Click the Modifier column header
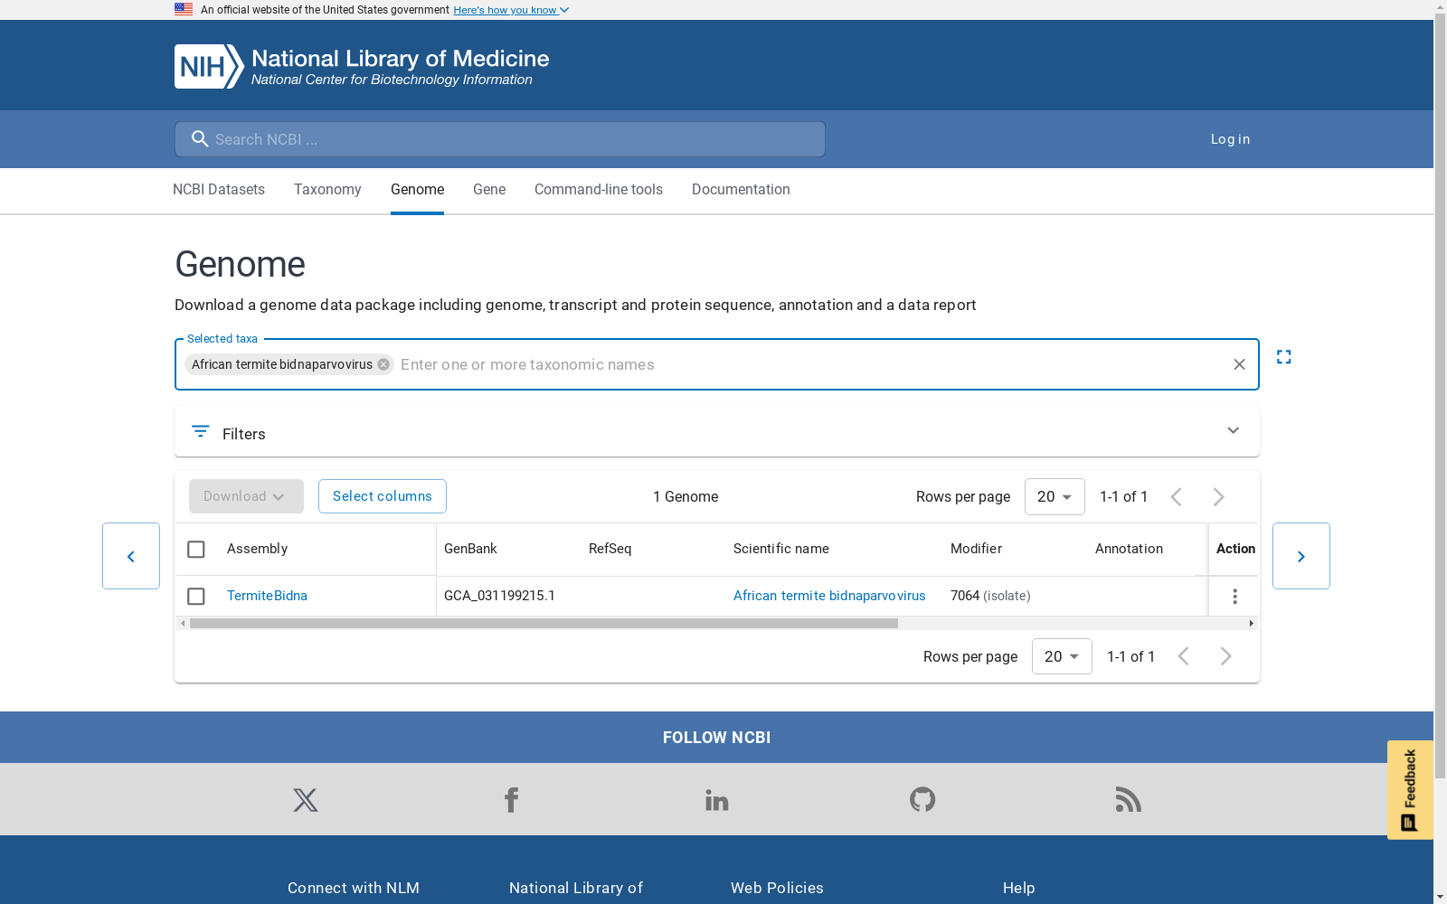The image size is (1447, 904). point(976,549)
